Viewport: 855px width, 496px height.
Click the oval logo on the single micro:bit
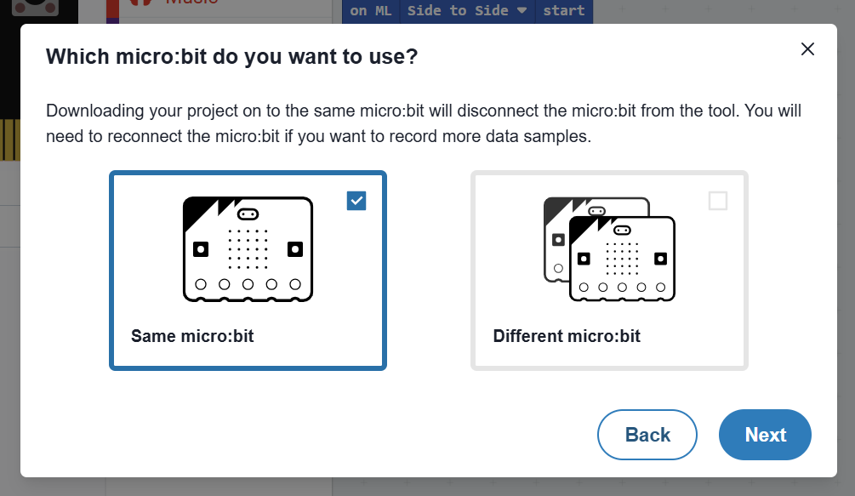[248, 213]
